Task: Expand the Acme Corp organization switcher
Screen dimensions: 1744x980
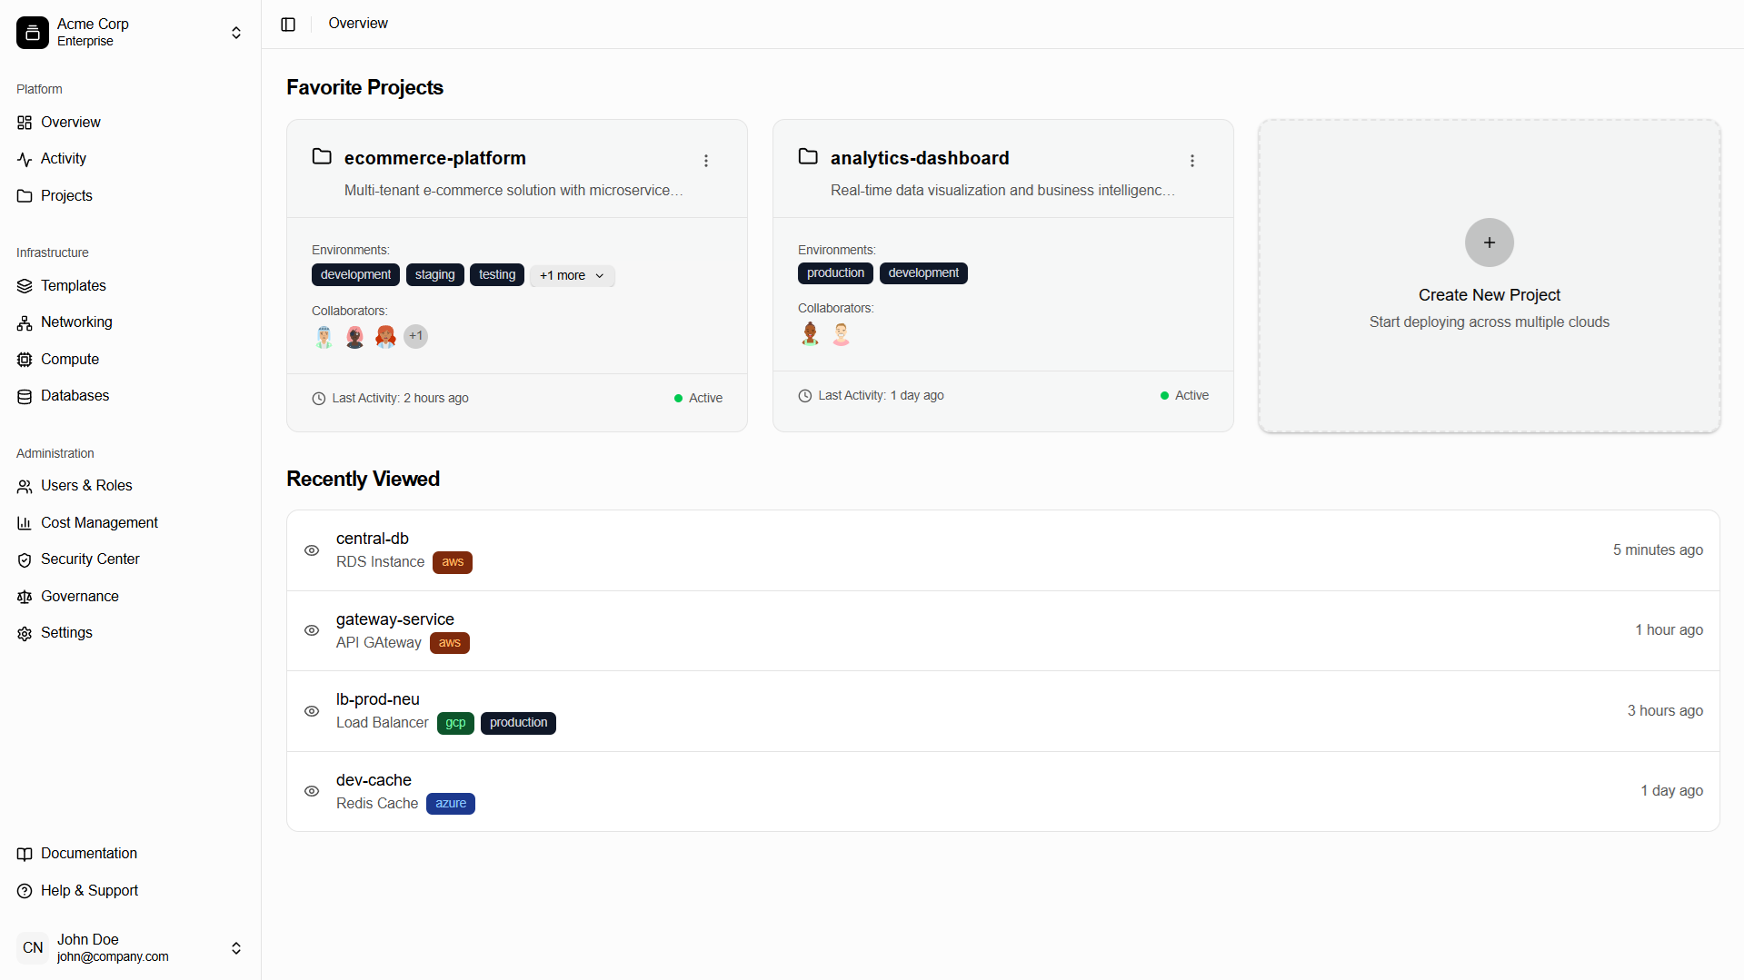Action: click(235, 33)
